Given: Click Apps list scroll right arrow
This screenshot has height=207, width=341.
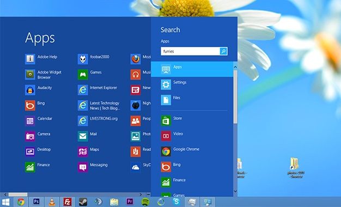Looking at the screenshot, I should coord(141,194).
